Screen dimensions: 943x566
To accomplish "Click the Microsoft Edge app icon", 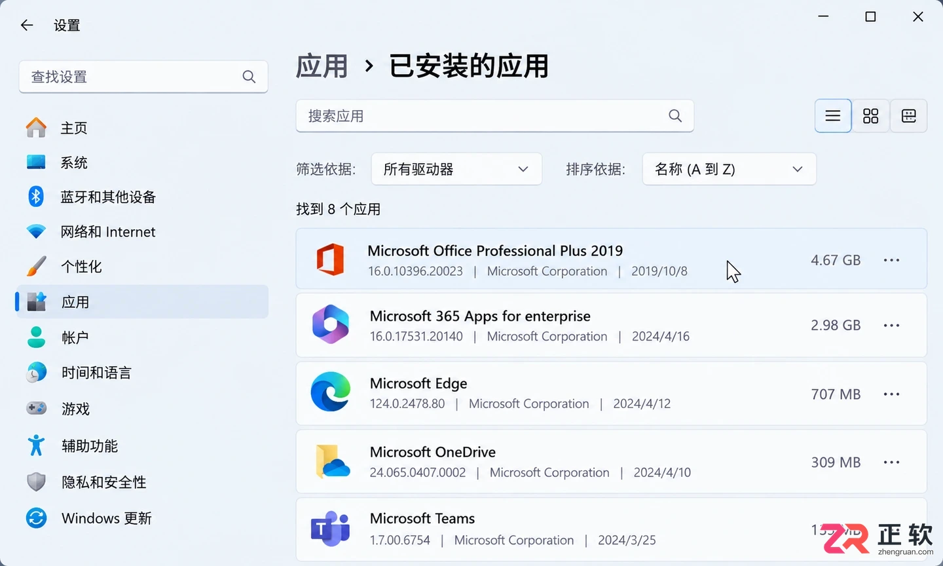I will point(331,392).
